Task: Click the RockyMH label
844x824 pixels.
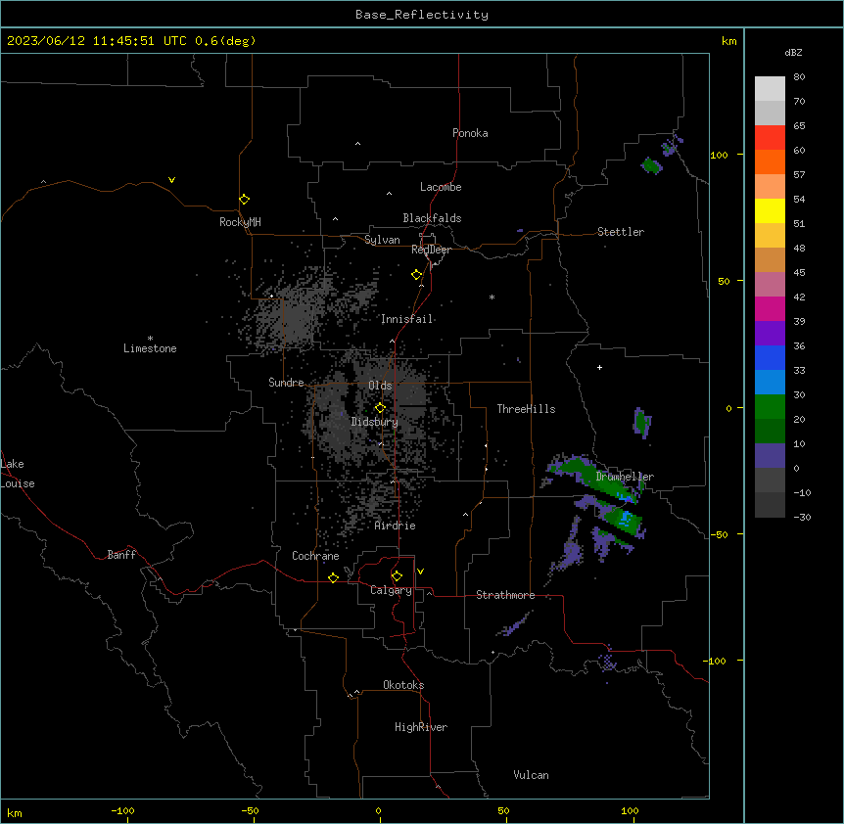Action: 240,222
